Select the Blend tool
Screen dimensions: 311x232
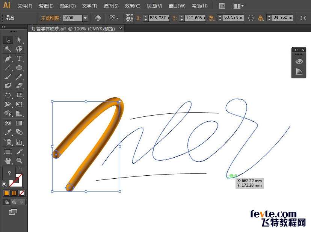coord(19,132)
